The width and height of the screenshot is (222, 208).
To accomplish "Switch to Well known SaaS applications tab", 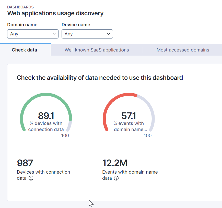I will [97, 50].
